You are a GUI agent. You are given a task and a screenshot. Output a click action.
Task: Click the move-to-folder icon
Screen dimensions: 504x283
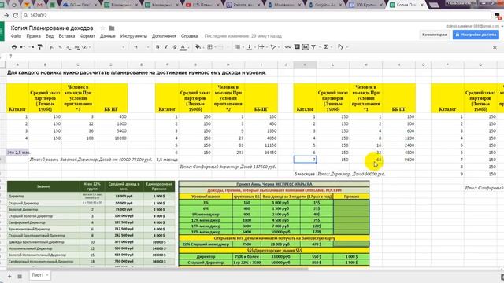[x=112, y=28]
